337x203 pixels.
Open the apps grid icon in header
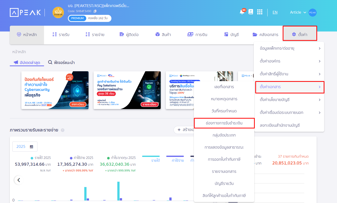point(260,12)
